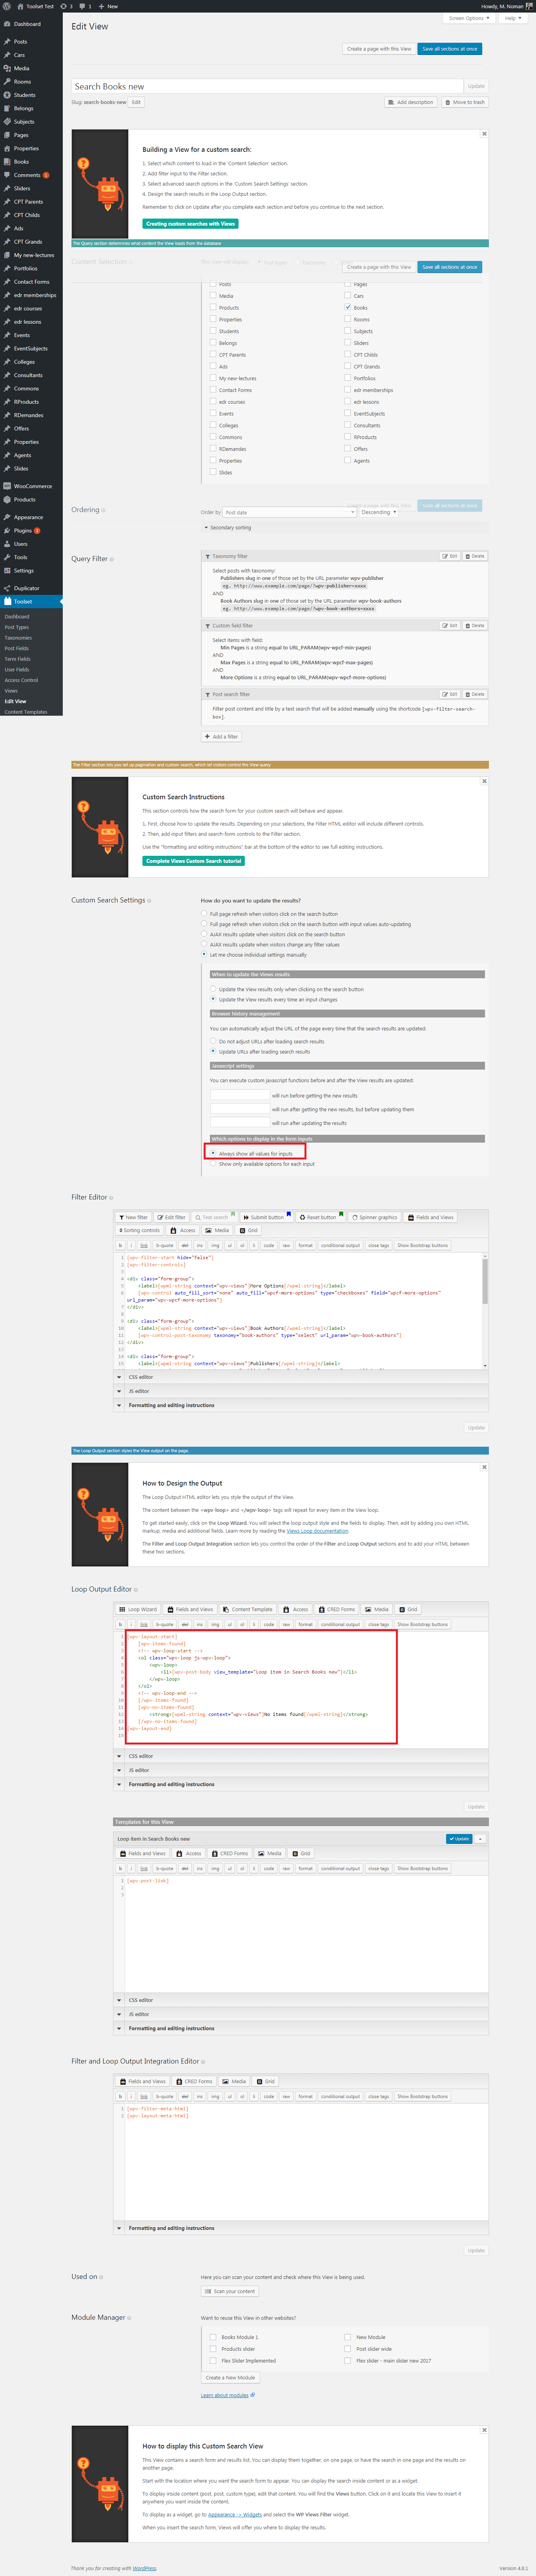Open the Loop Wizard
This screenshot has height=2576, width=536.
click(x=139, y=1609)
